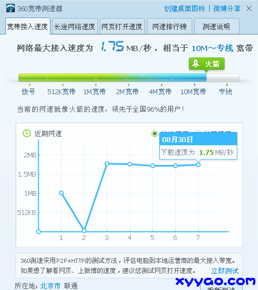Click the 1MB y-axis label
Viewport: 258px width, 290px height.
[x=30, y=194]
